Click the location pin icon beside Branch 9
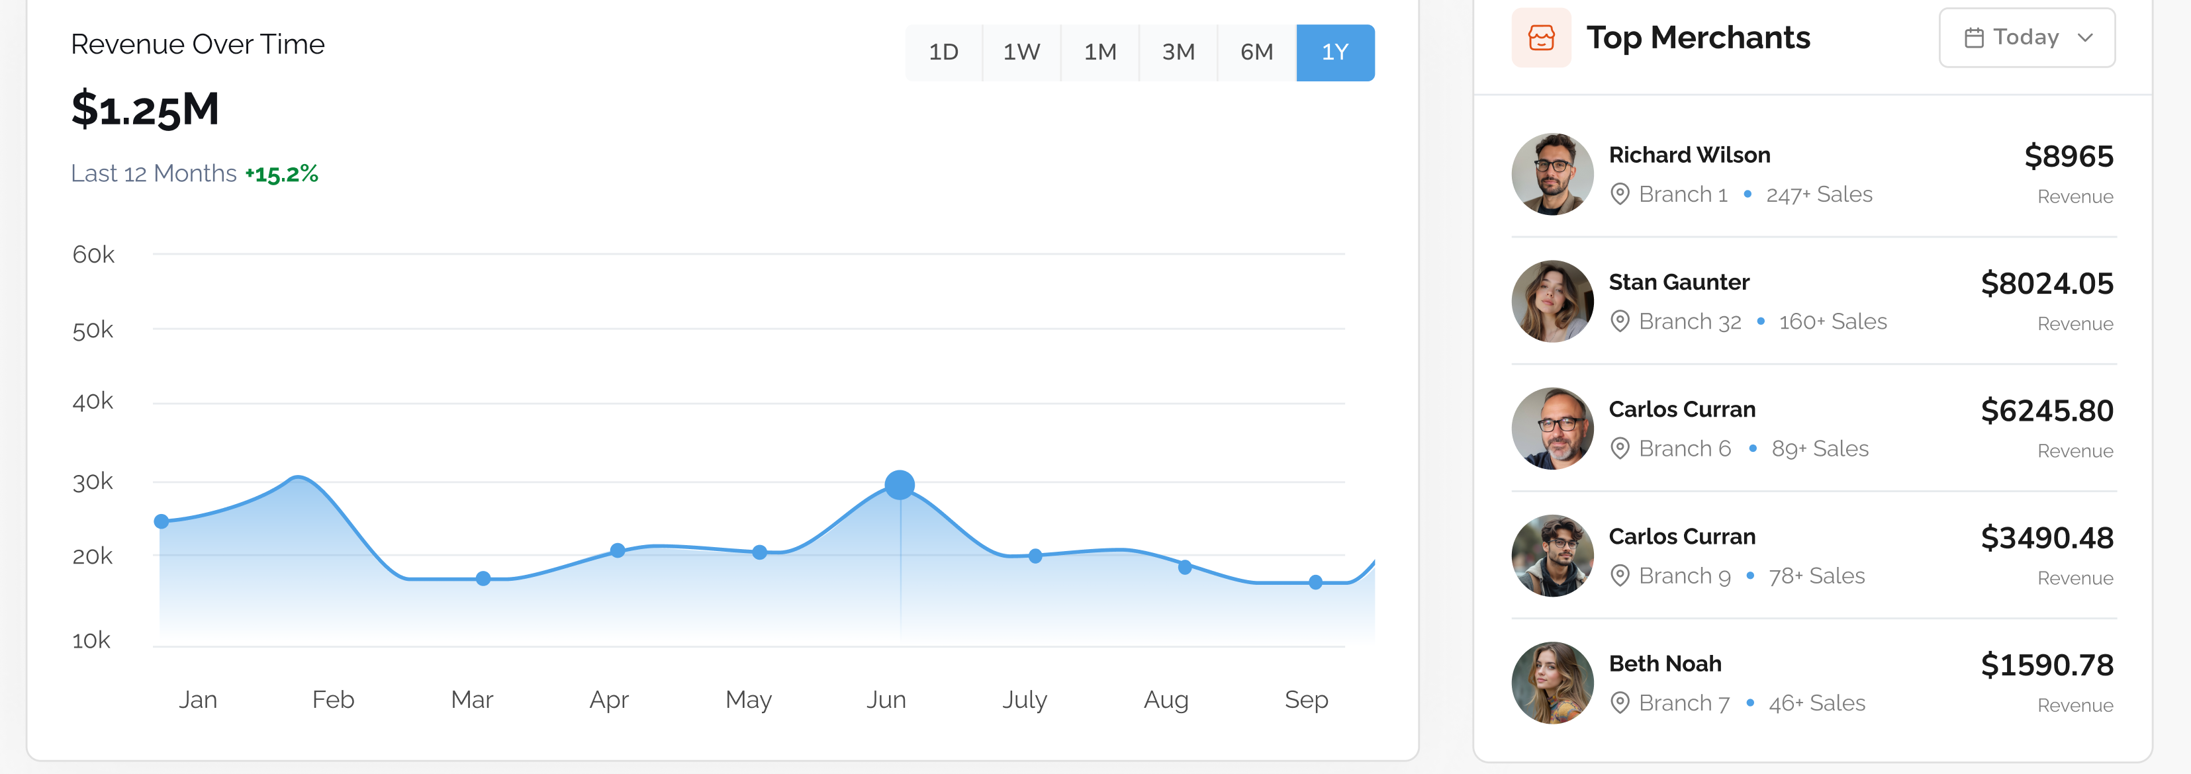Viewport: 2191px width, 774px height. pyautogui.click(x=1620, y=576)
